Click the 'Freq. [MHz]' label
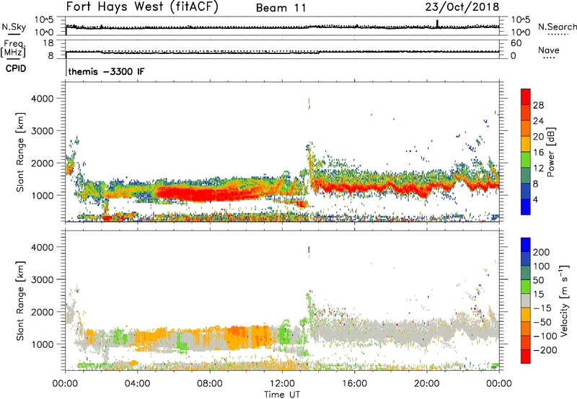577x399 pixels. 13,48
